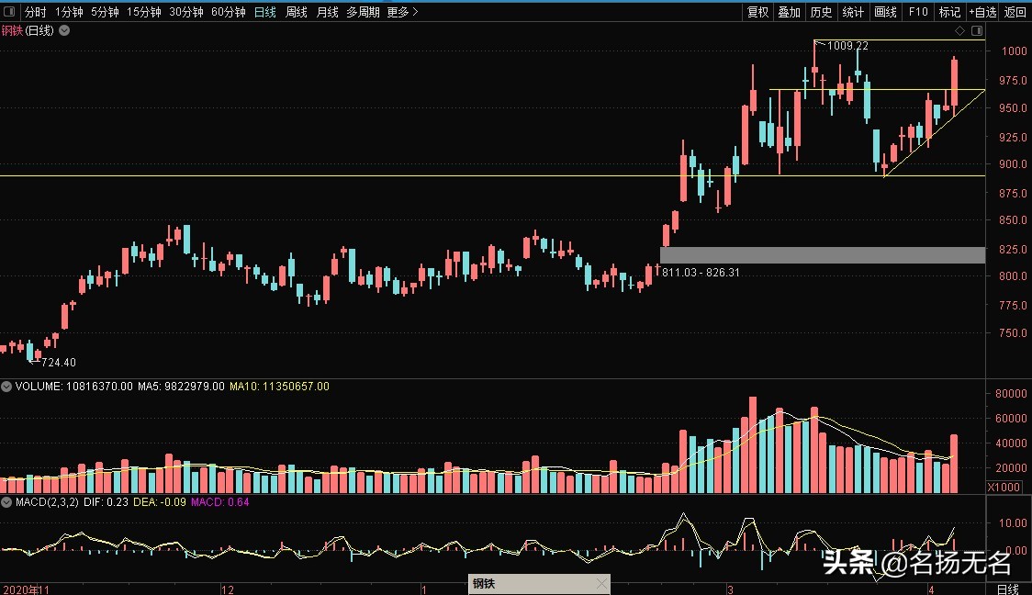Click the 2020年11 date label
The image size is (1032, 595).
[27, 589]
